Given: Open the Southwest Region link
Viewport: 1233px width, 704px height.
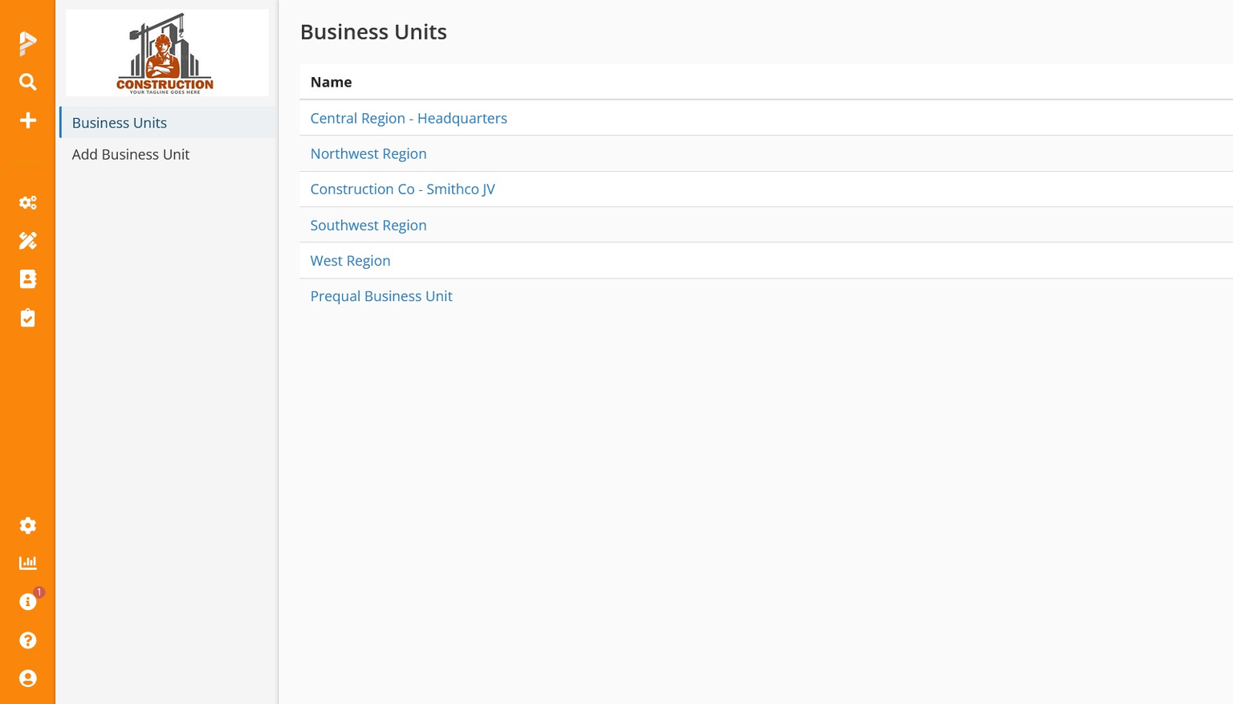Looking at the screenshot, I should 368,225.
